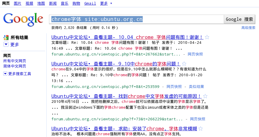This screenshot has height=137, width=259.
Task: Click the 网页 heading in left sidebar
Action: tap(7, 56)
